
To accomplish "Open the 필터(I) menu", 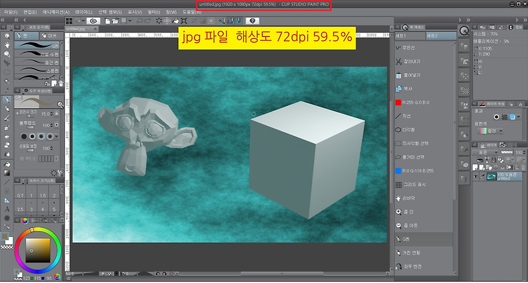I will 154,12.
